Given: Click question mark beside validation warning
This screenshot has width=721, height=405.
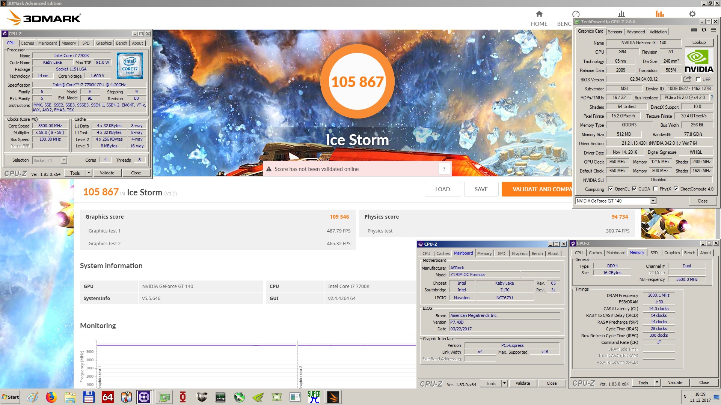Looking at the screenshot, I should (444, 169).
